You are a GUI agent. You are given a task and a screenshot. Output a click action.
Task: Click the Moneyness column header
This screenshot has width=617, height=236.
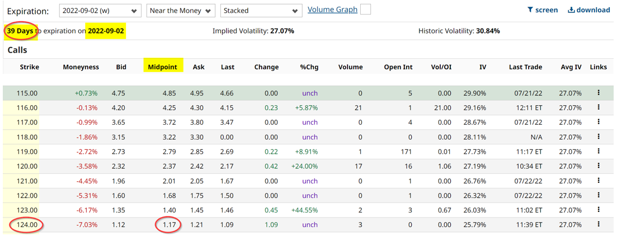tap(81, 67)
